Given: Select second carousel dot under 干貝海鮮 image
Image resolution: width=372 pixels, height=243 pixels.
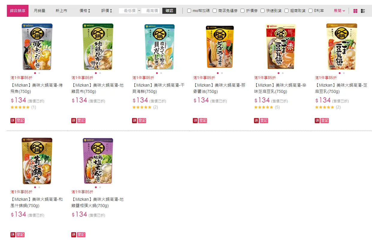Looking at the screenshot, I should [161, 73].
